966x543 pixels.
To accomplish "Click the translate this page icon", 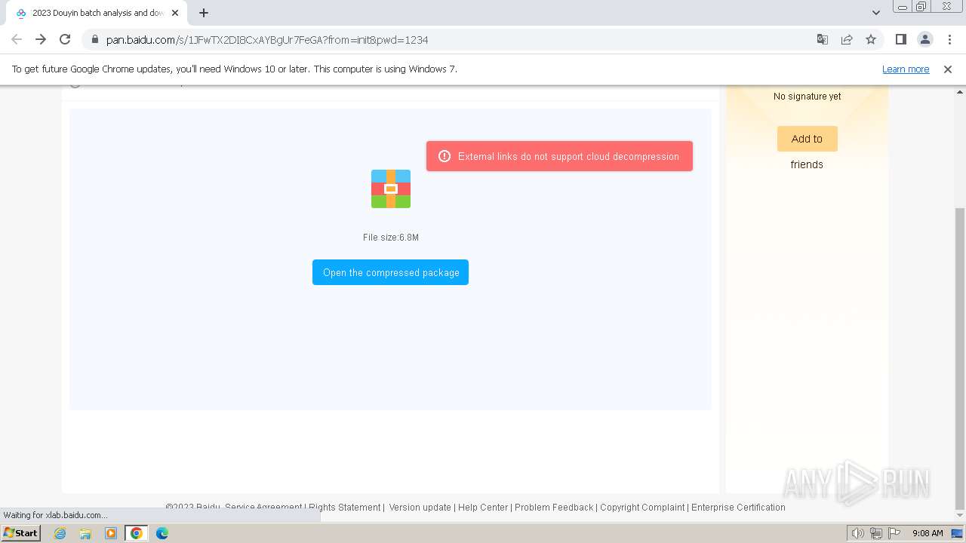I will (823, 40).
